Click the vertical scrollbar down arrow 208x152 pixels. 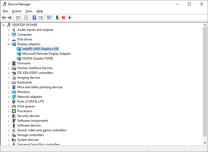pyautogui.click(x=205, y=143)
